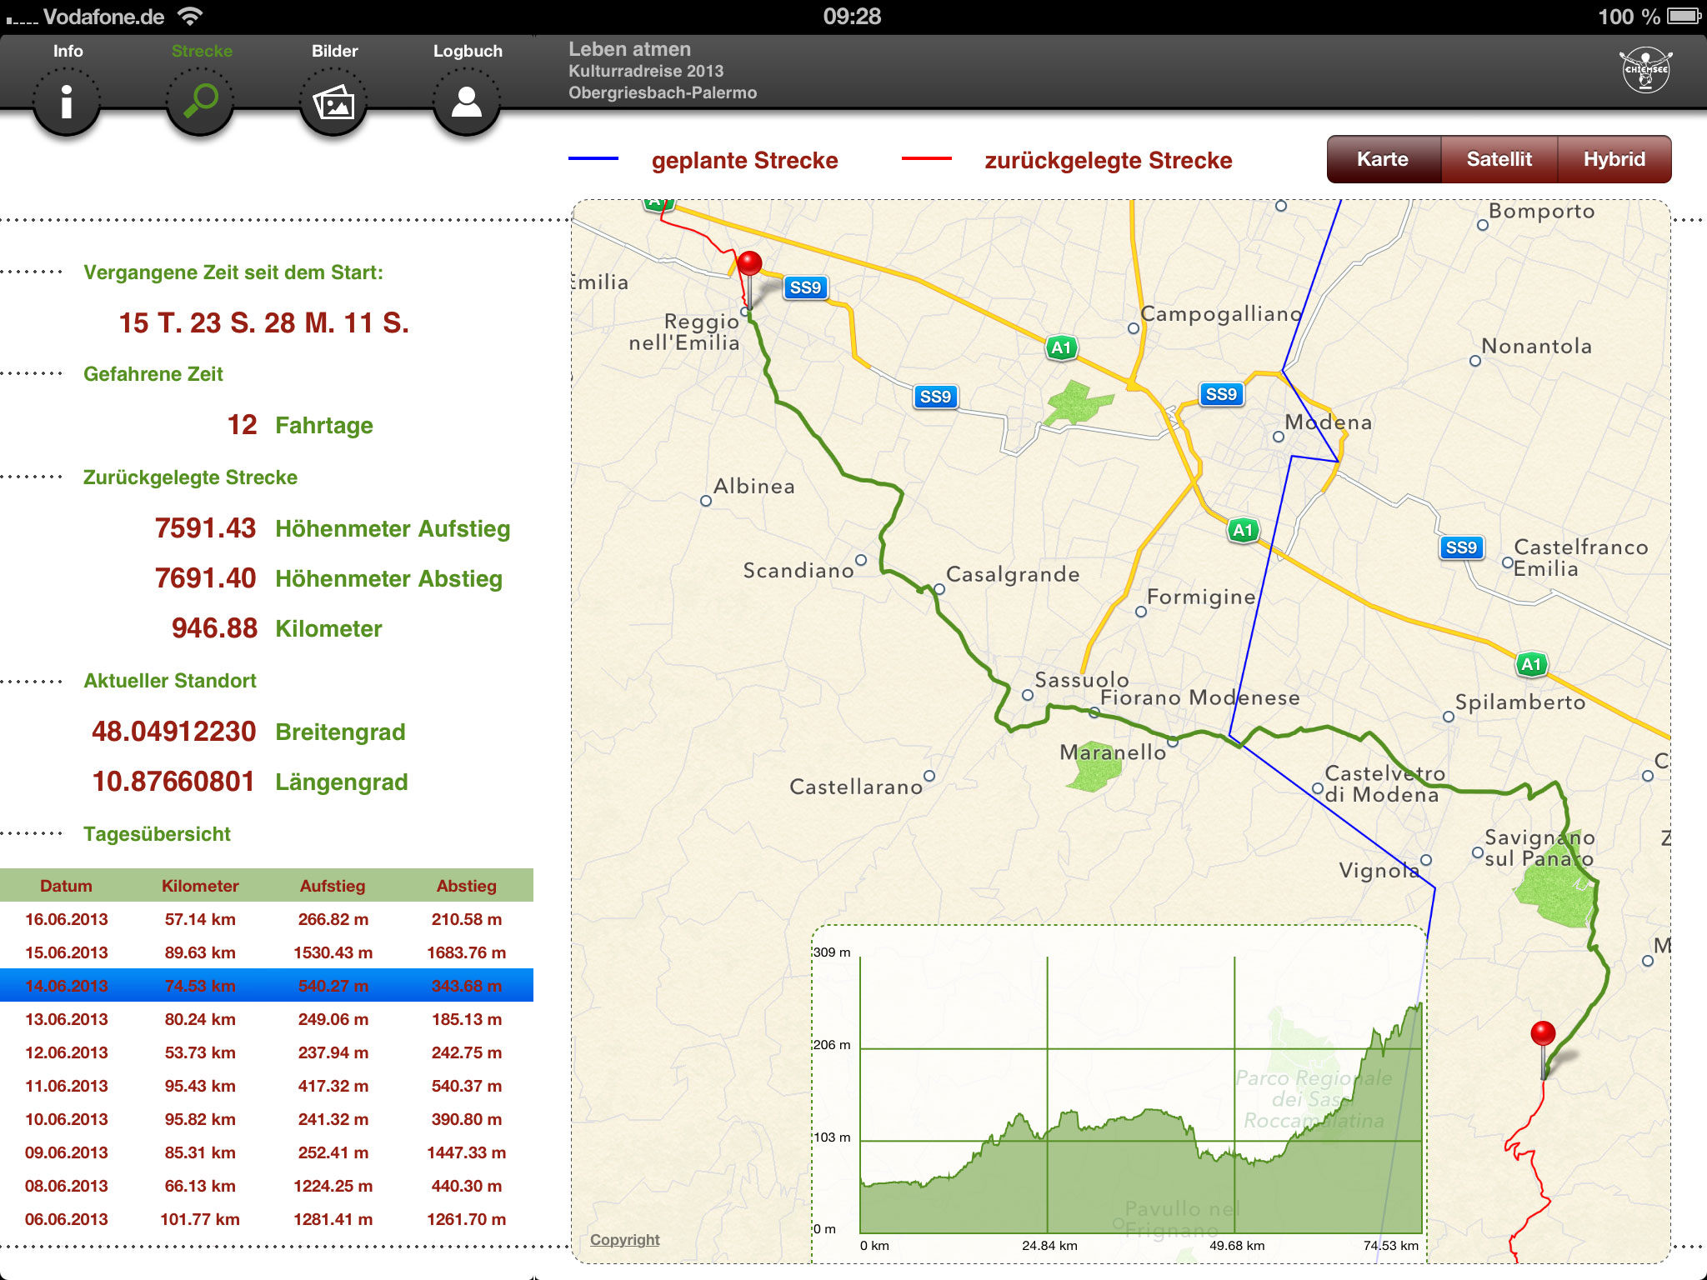Tap the SS9 road badge near Reggio

coord(805,287)
